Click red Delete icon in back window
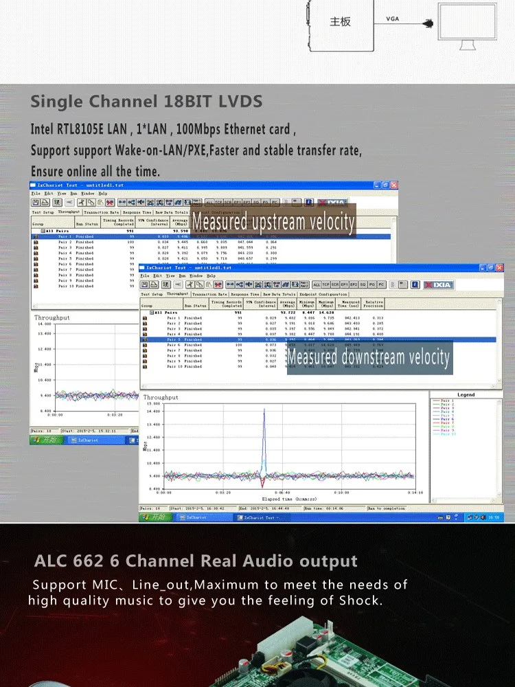The width and height of the screenshot is (515, 687). (110, 202)
